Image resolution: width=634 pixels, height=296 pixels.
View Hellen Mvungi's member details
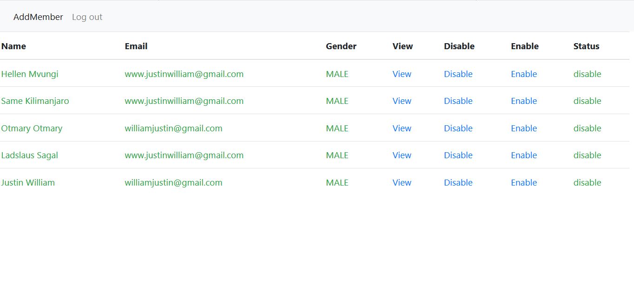[402, 74]
